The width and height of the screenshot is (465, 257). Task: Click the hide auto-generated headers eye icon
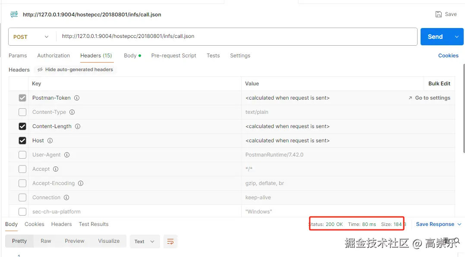click(x=40, y=69)
